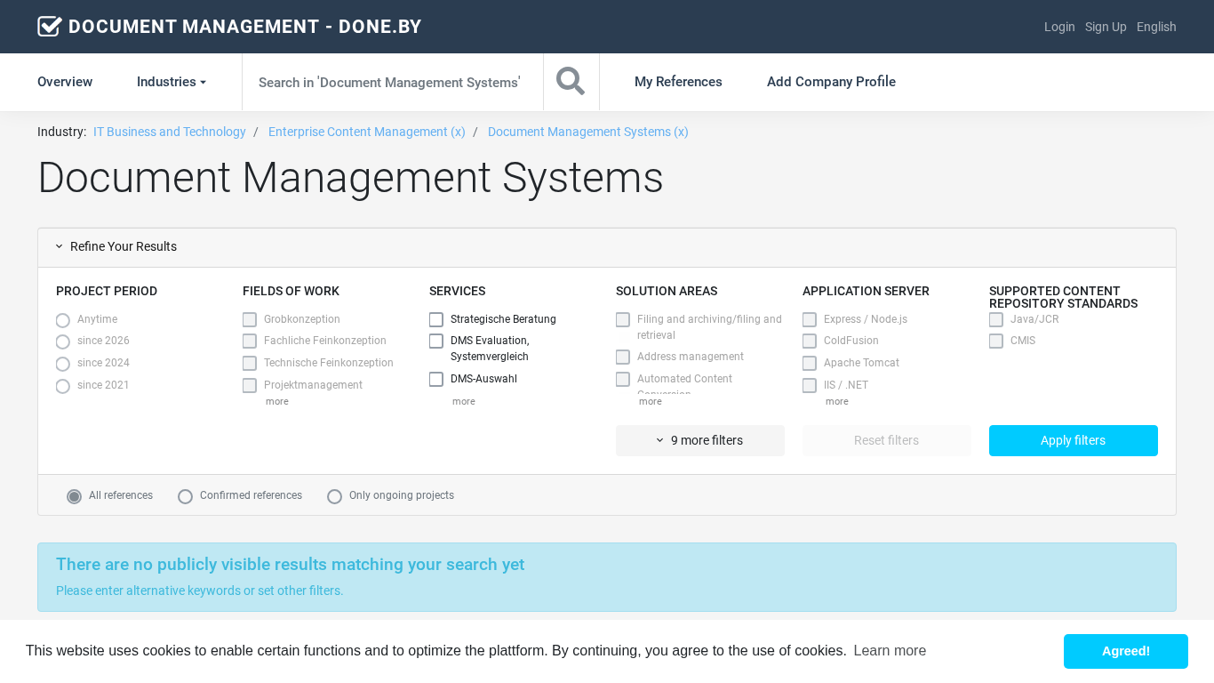Image resolution: width=1214 pixels, height=683 pixels.
Task: Open the Overview menu item
Action: tap(65, 82)
